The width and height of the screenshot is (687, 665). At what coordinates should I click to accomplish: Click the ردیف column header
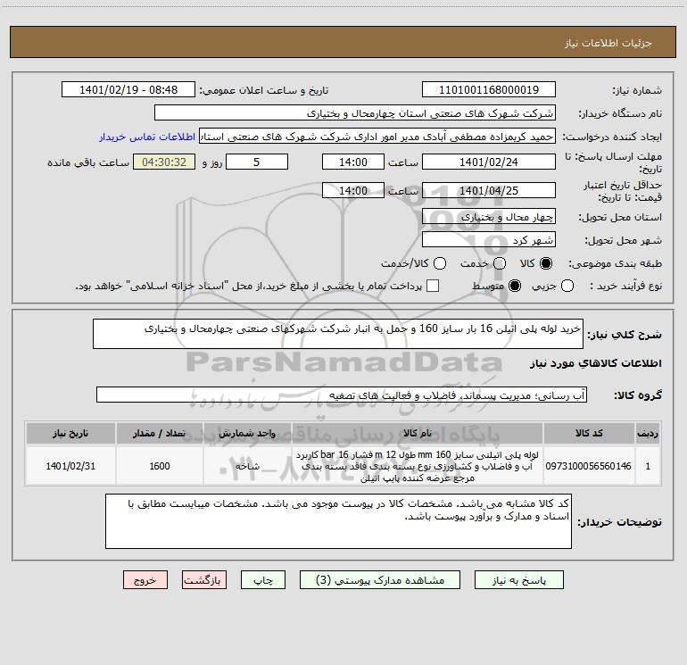coord(648,434)
